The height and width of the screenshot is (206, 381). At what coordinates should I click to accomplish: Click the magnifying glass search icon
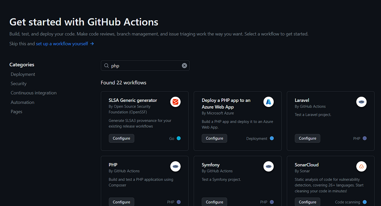106,66
